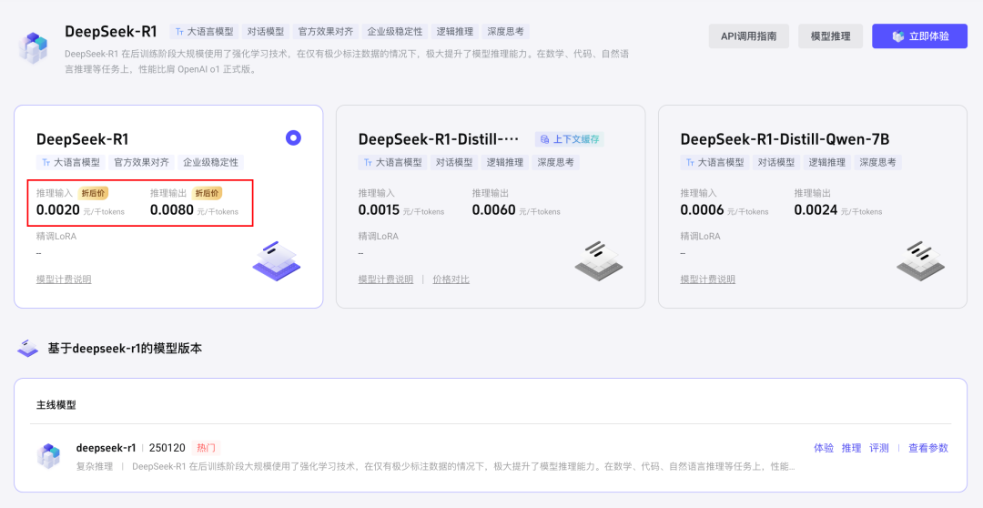Screen dimensions: 983x508
Task: Open the 模型推理 button
Action: pyautogui.click(x=830, y=36)
